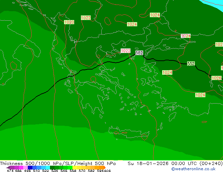Click the 546 legend value
Viewport: 223px width, 172px height.
64,171
